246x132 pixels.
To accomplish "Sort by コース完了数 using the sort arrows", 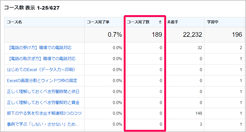I will pyautogui.click(x=160, y=22).
